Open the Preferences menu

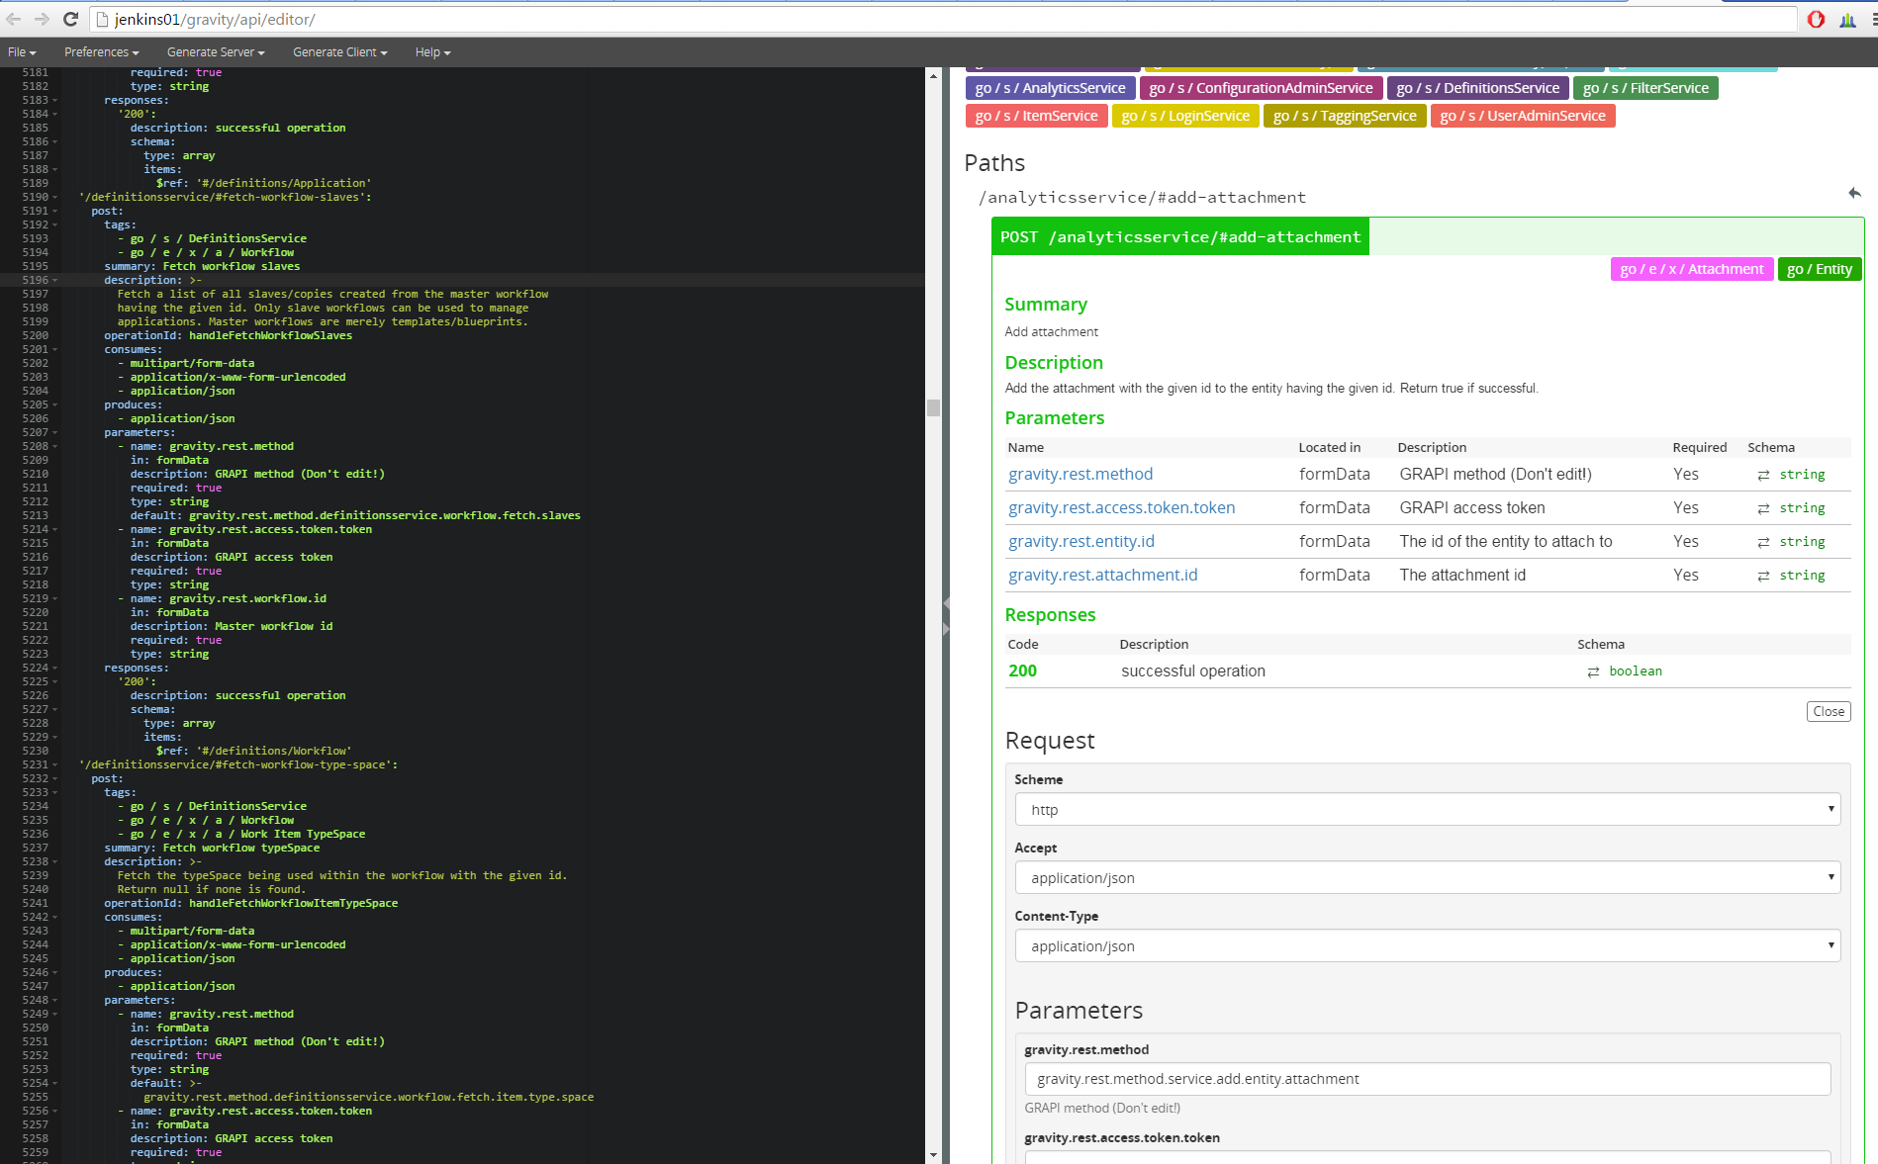101,52
